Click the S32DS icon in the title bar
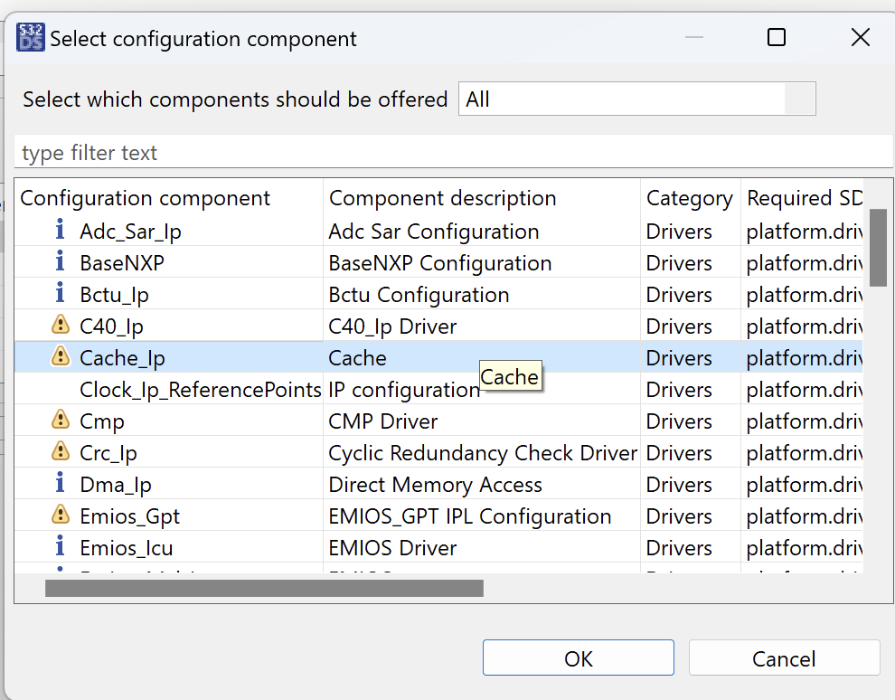Screen dimensions: 895x700 pos(30,38)
